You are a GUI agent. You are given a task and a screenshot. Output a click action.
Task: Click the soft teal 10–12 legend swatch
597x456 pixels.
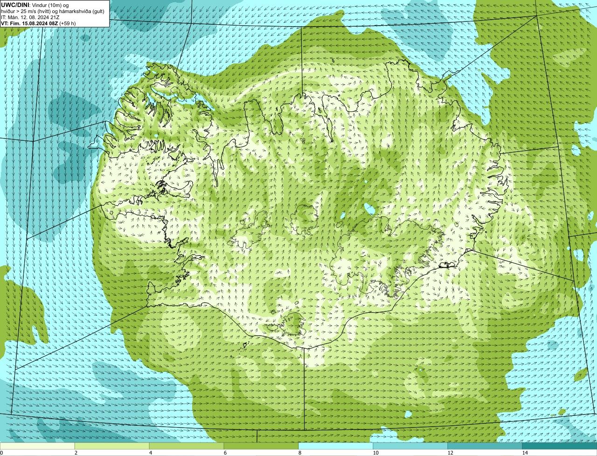point(410,446)
